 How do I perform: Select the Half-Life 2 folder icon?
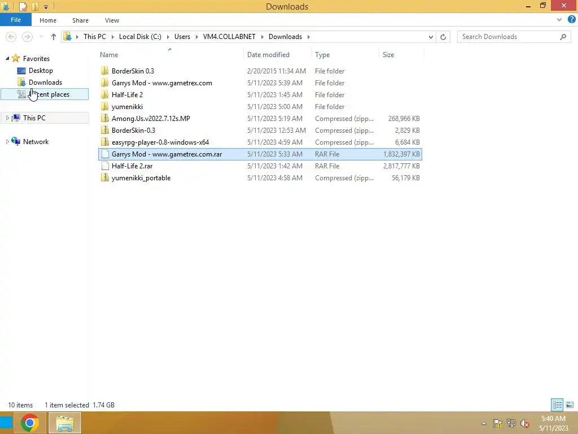pos(104,94)
